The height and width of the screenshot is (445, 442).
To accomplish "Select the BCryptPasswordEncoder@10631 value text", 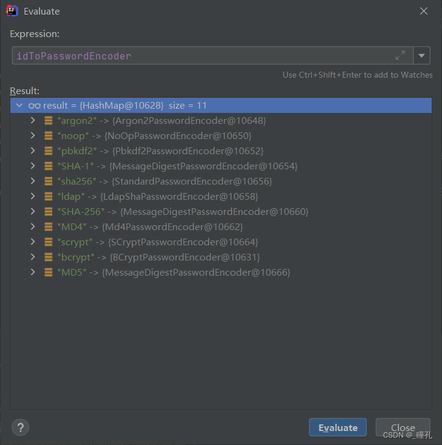I will [x=185, y=257].
